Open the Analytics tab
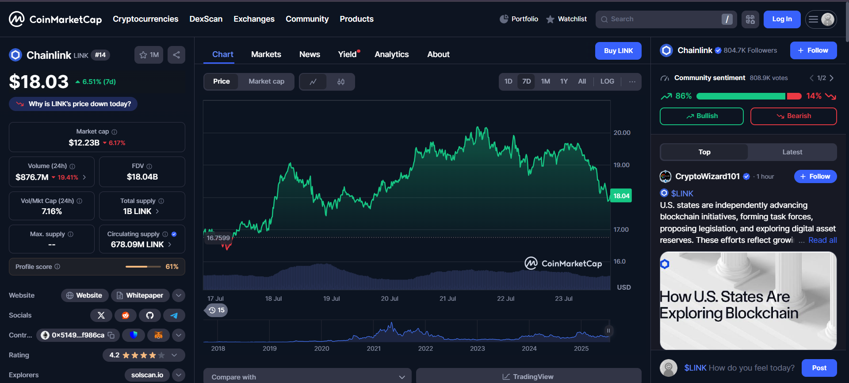 tap(391, 54)
